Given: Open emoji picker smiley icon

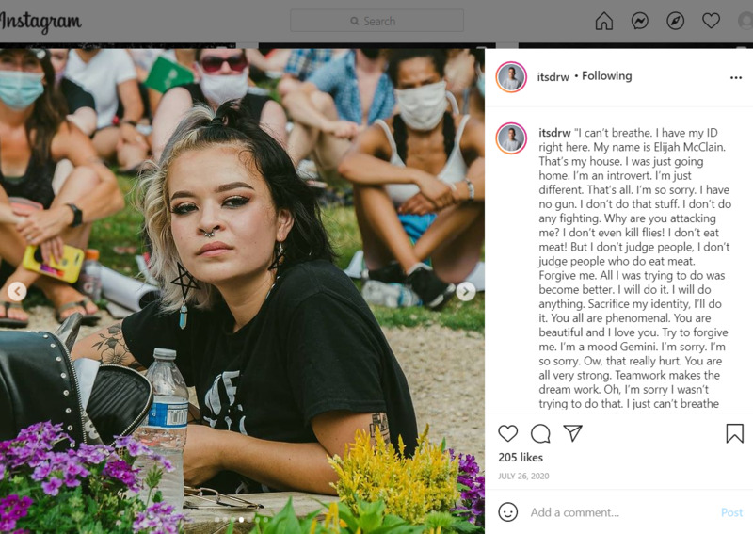Looking at the screenshot, I should [x=507, y=512].
